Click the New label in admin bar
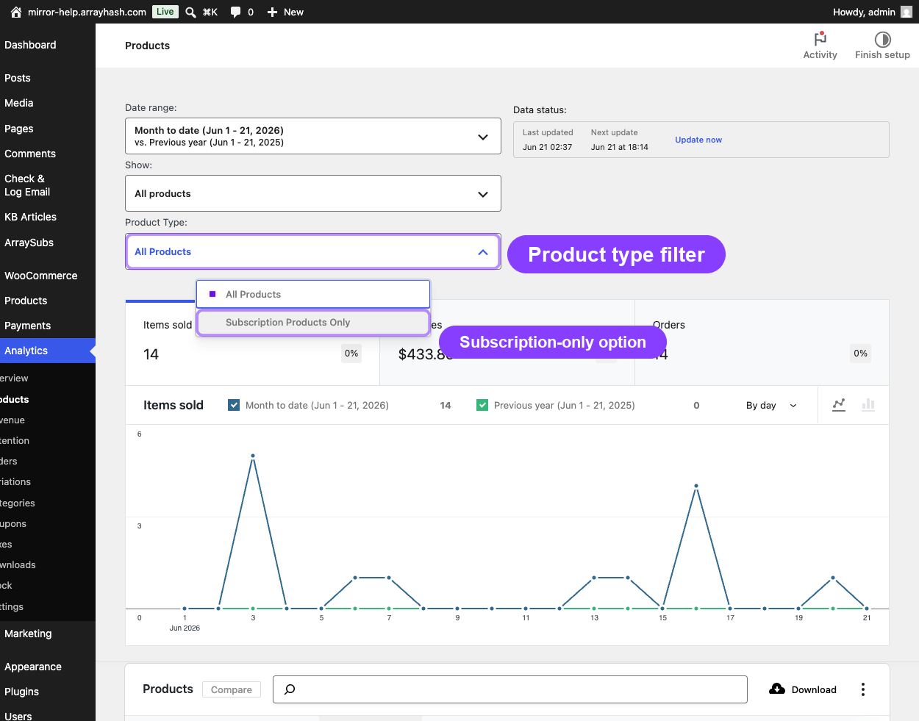The height and width of the screenshot is (721, 919). (293, 12)
